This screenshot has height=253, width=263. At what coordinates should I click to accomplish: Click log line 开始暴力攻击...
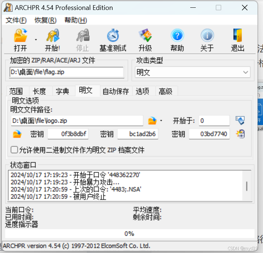(65, 182)
